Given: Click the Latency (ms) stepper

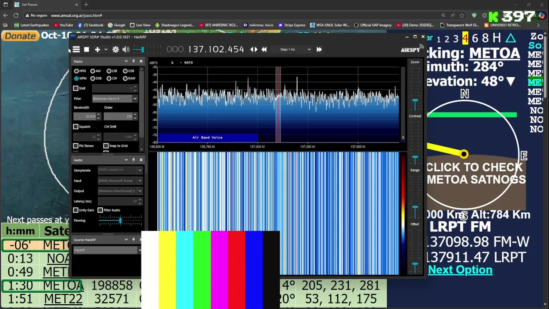Looking at the screenshot, I should [x=140, y=201].
